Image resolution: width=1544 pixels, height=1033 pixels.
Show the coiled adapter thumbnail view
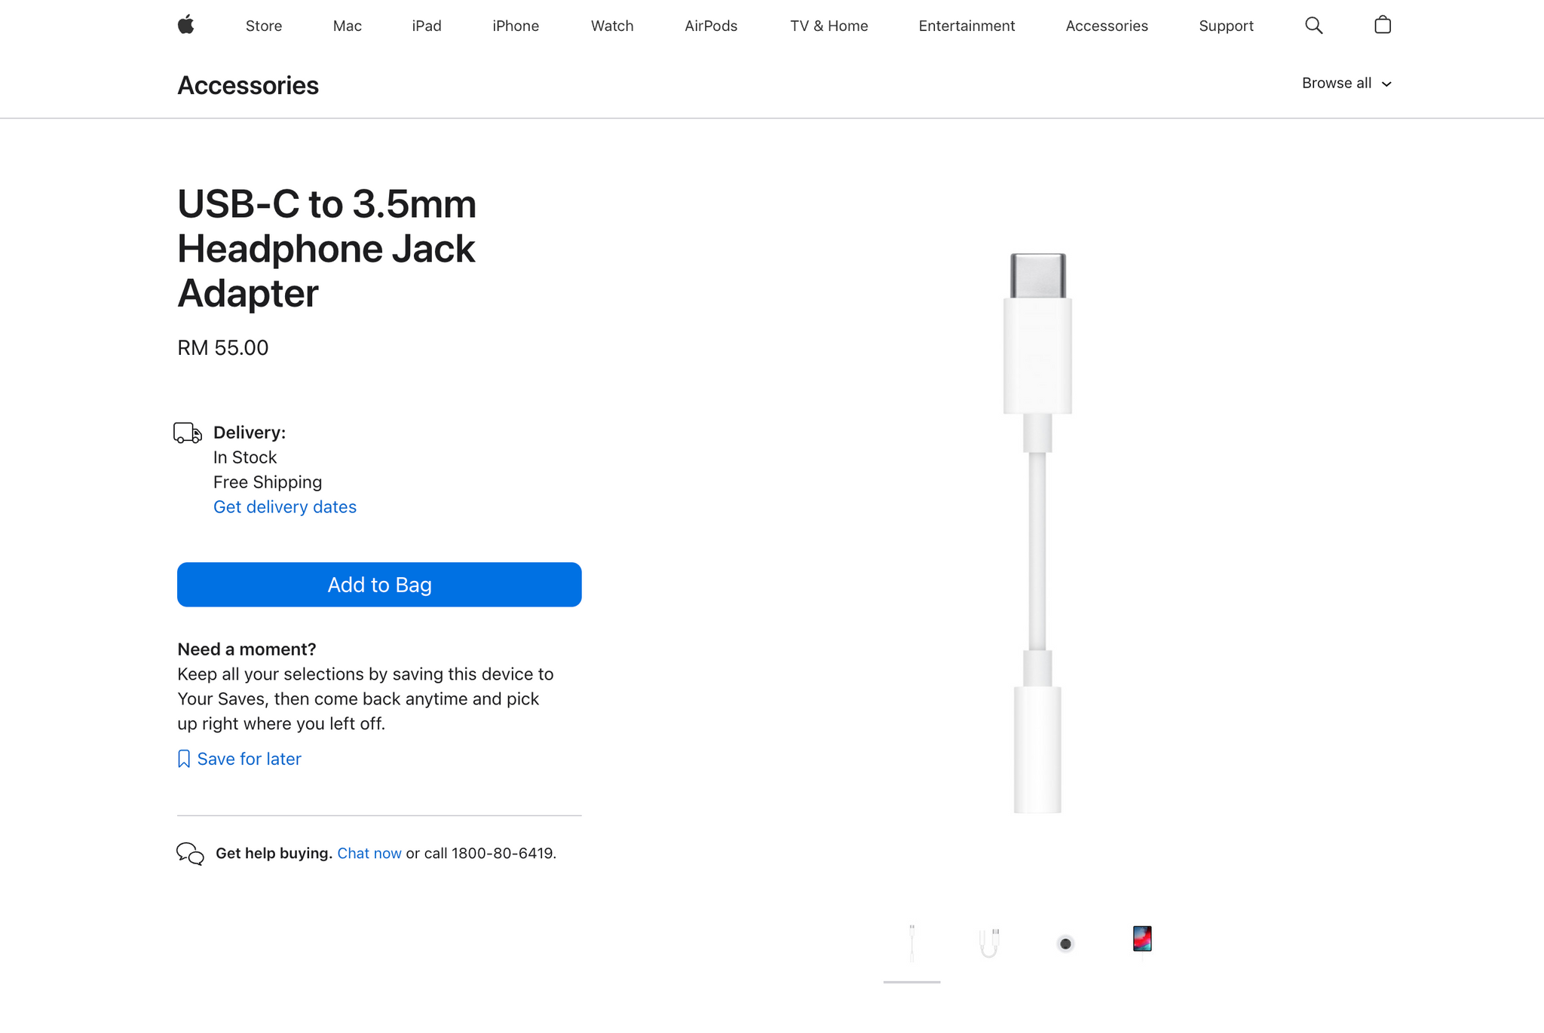(x=989, y=943)
